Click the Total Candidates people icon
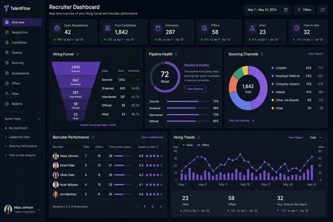 pos(107,28)
